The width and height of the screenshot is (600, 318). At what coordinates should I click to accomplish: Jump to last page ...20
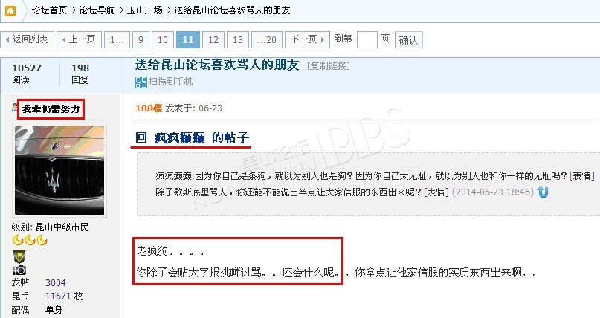point(267,40)
